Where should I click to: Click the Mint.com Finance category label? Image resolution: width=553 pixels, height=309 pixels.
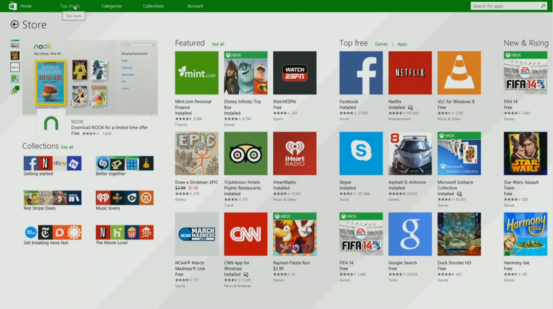(x=181, y=125)
